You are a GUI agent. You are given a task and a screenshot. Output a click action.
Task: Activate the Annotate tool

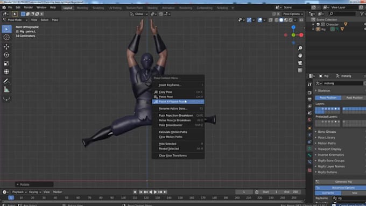pyautogui.click(x=6, y=81)
